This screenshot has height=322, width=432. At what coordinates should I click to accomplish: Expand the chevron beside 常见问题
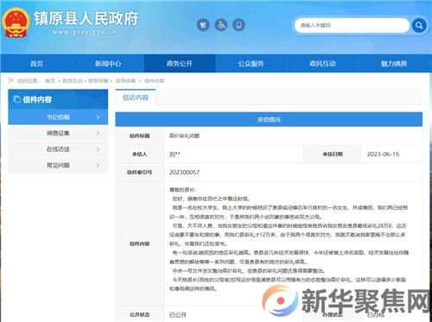[98, 166]
